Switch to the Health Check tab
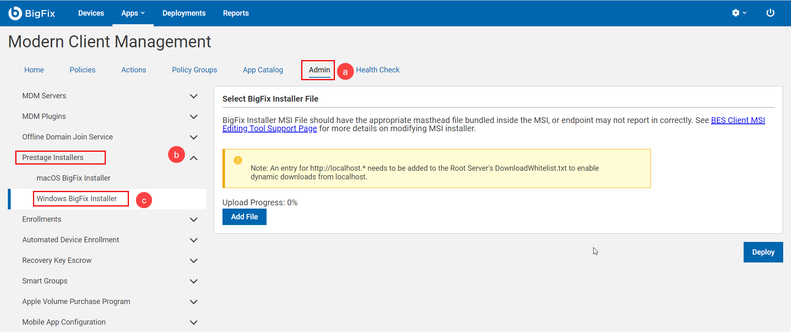 click(x=377, y=70)
